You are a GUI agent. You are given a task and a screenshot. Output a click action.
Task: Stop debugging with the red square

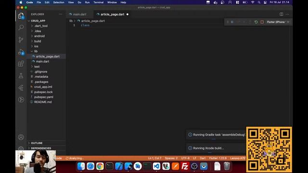pos(262,22)
